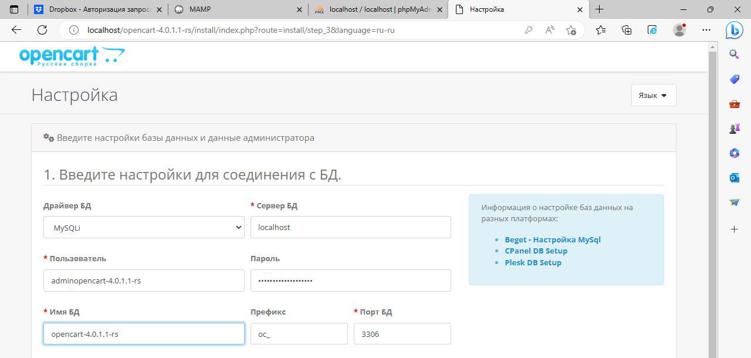Open the Драйвер БД MySQLi select box
The image size is (751, 358).
[144, 227]
